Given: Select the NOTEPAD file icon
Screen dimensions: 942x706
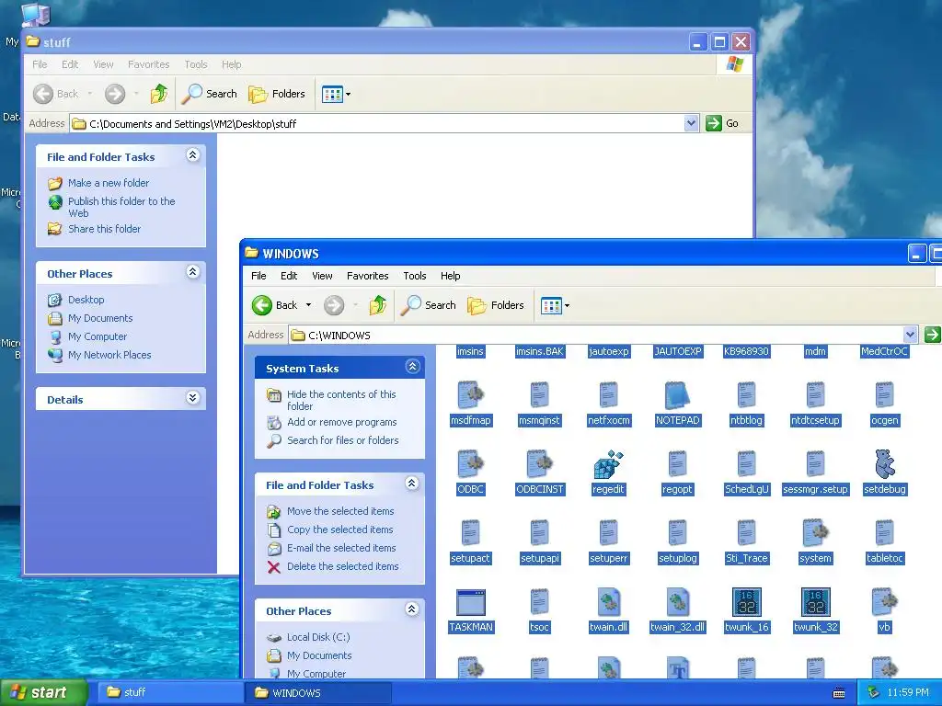Looking at the screenshot, I should [x=678, y=395].
